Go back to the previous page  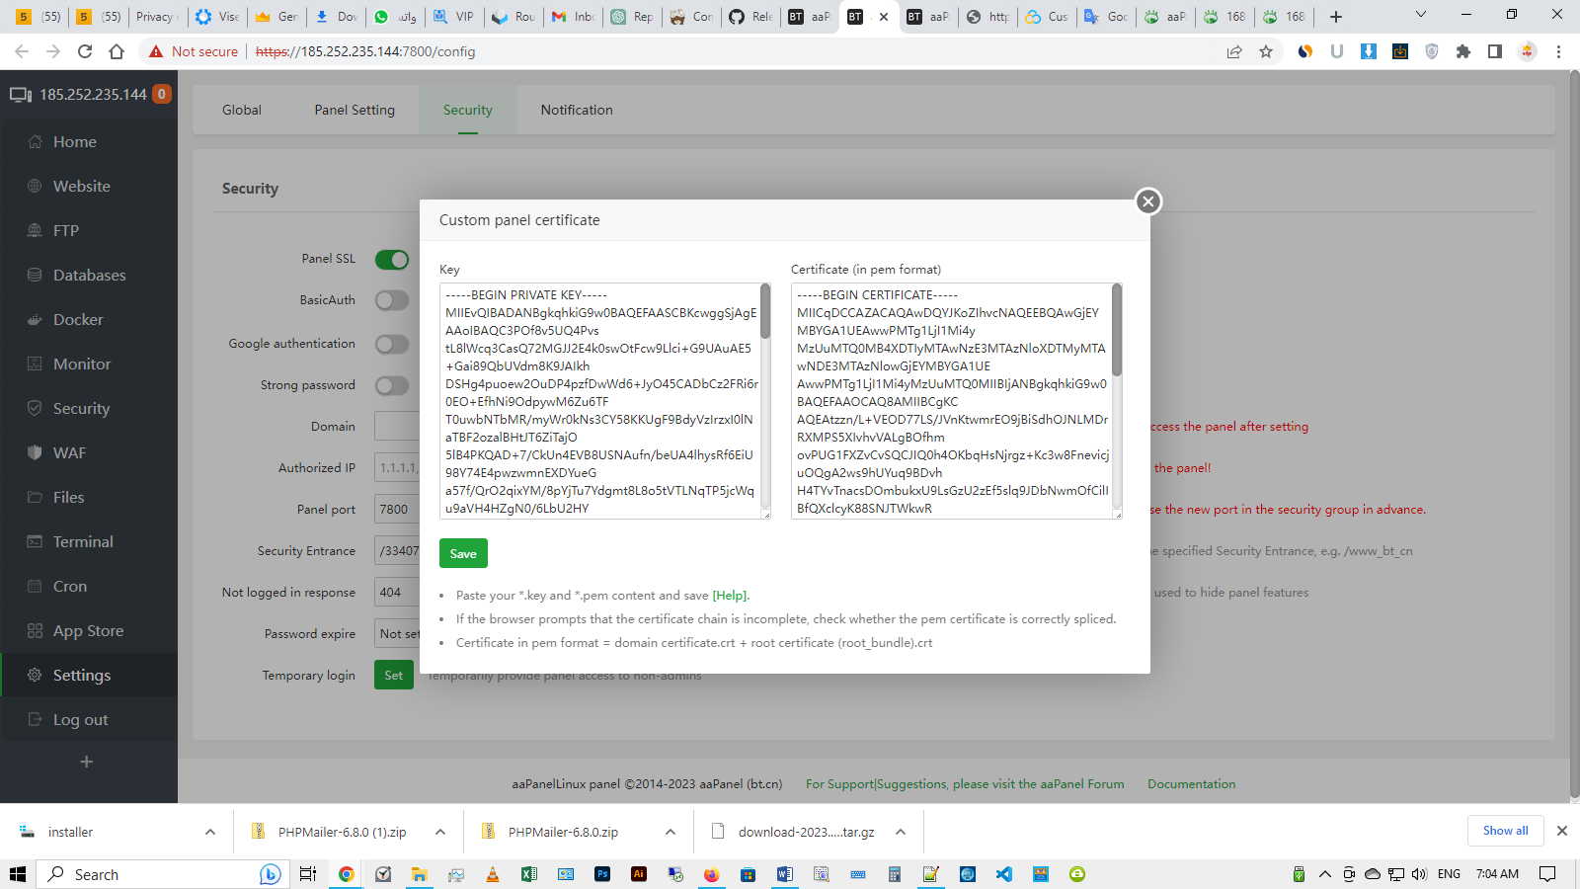(22, 51)
